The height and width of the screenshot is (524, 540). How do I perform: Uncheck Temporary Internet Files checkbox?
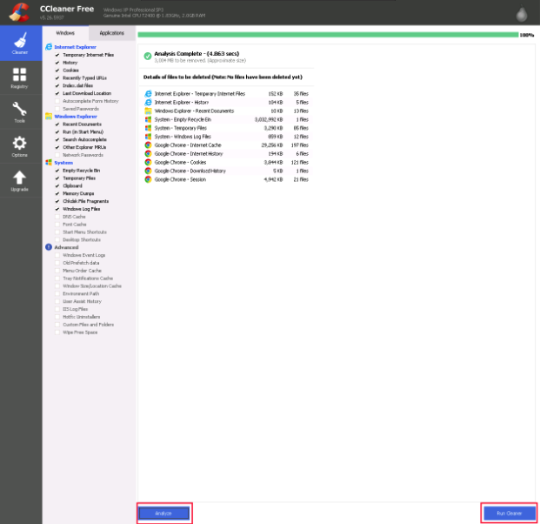pos(57,55)
